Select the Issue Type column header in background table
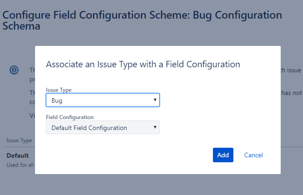This screenshot has height=195, width=303. point(19,140)
